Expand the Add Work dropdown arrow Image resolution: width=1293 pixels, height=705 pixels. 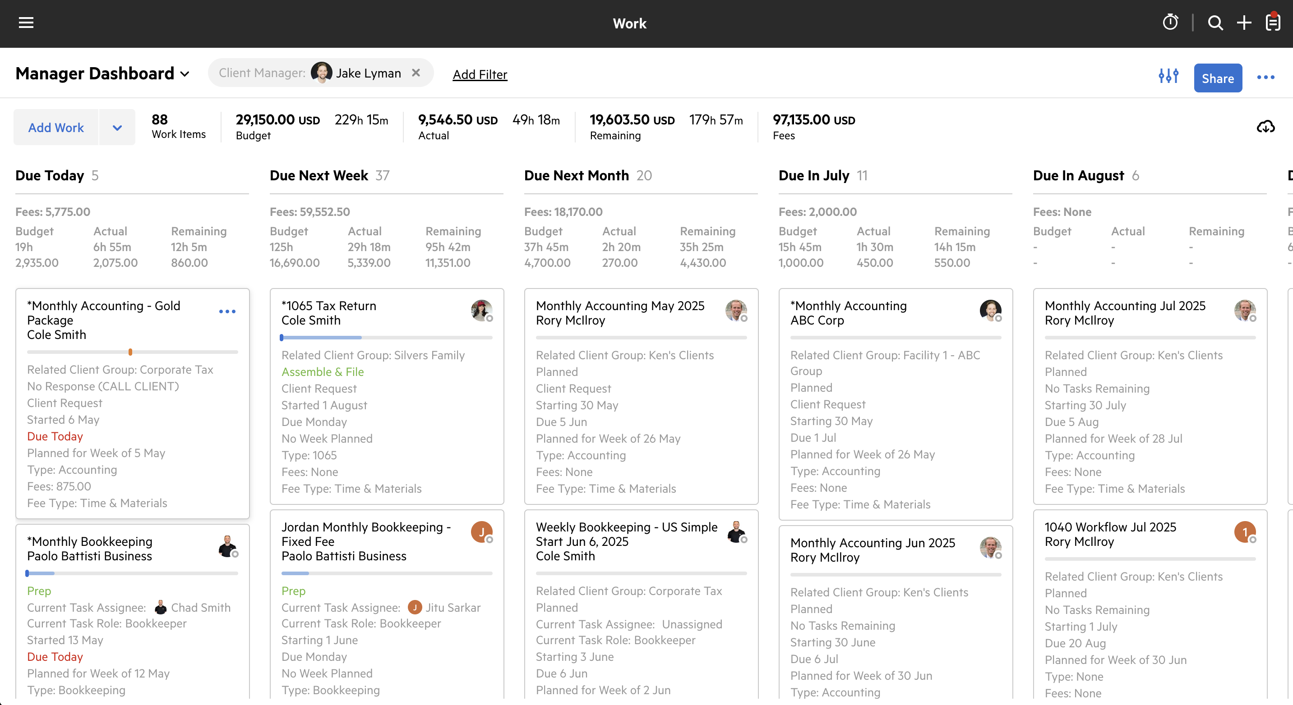tap(117, 128)
